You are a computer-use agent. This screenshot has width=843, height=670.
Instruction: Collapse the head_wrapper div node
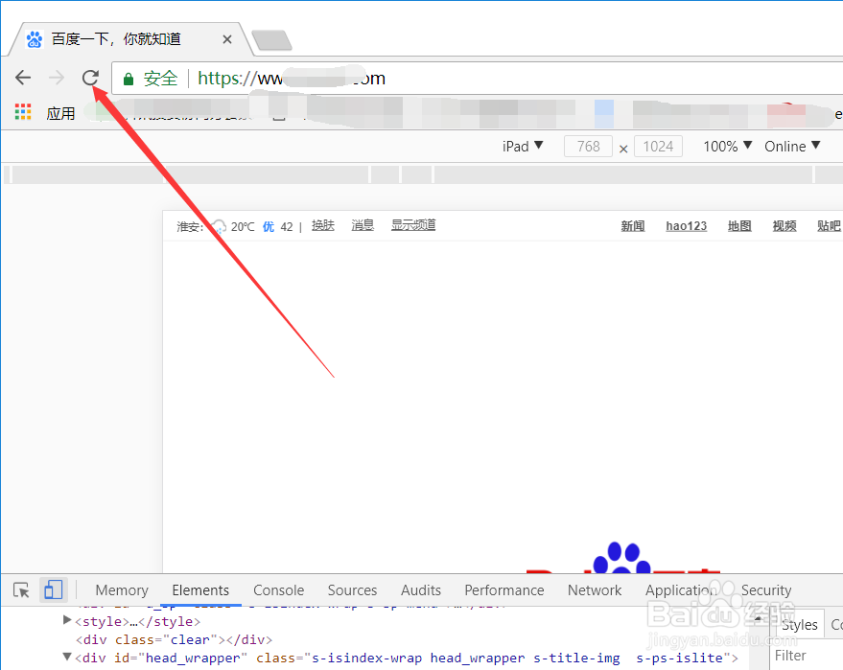click(x=67, y=657)
